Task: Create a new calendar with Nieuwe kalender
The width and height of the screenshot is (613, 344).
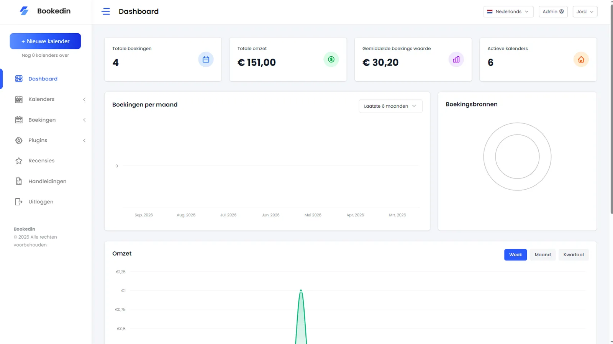Action: (x=45, y=41)
